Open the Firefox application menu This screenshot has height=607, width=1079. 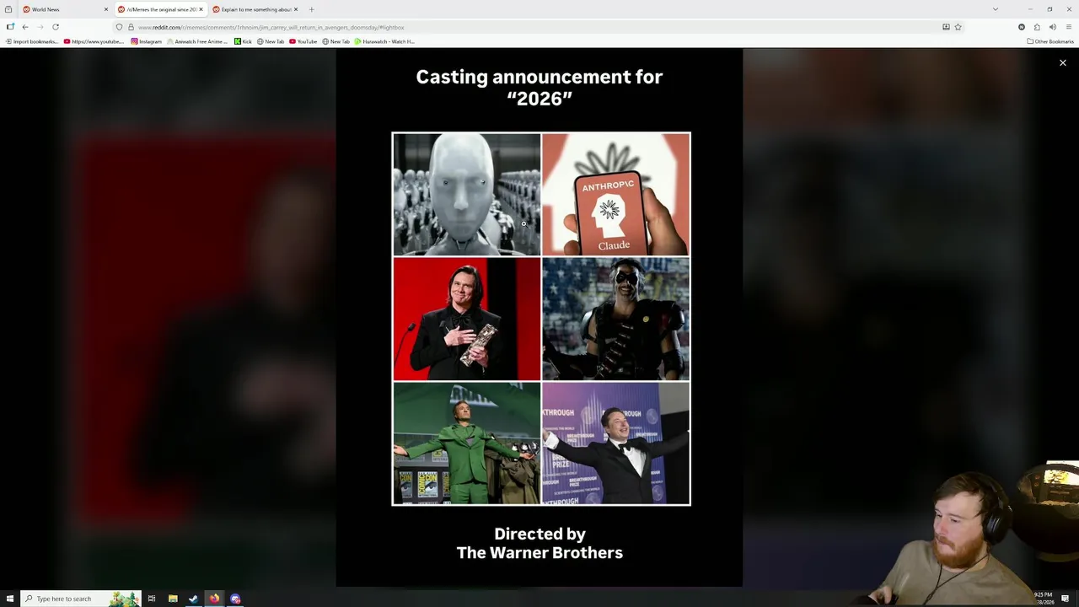click(1068, 27)
